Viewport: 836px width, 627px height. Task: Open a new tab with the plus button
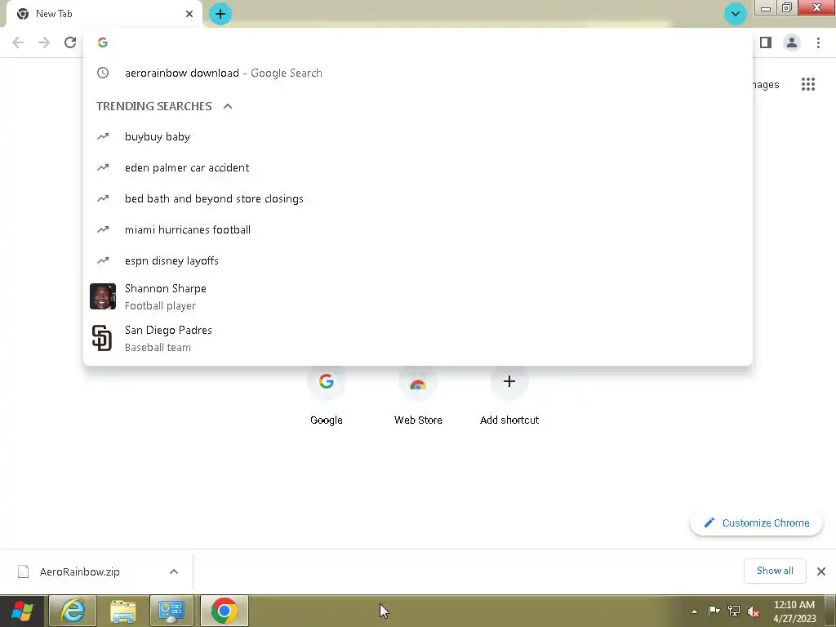pos(220,14)
